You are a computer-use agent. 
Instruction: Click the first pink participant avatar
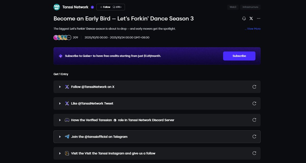pos(56,37)
